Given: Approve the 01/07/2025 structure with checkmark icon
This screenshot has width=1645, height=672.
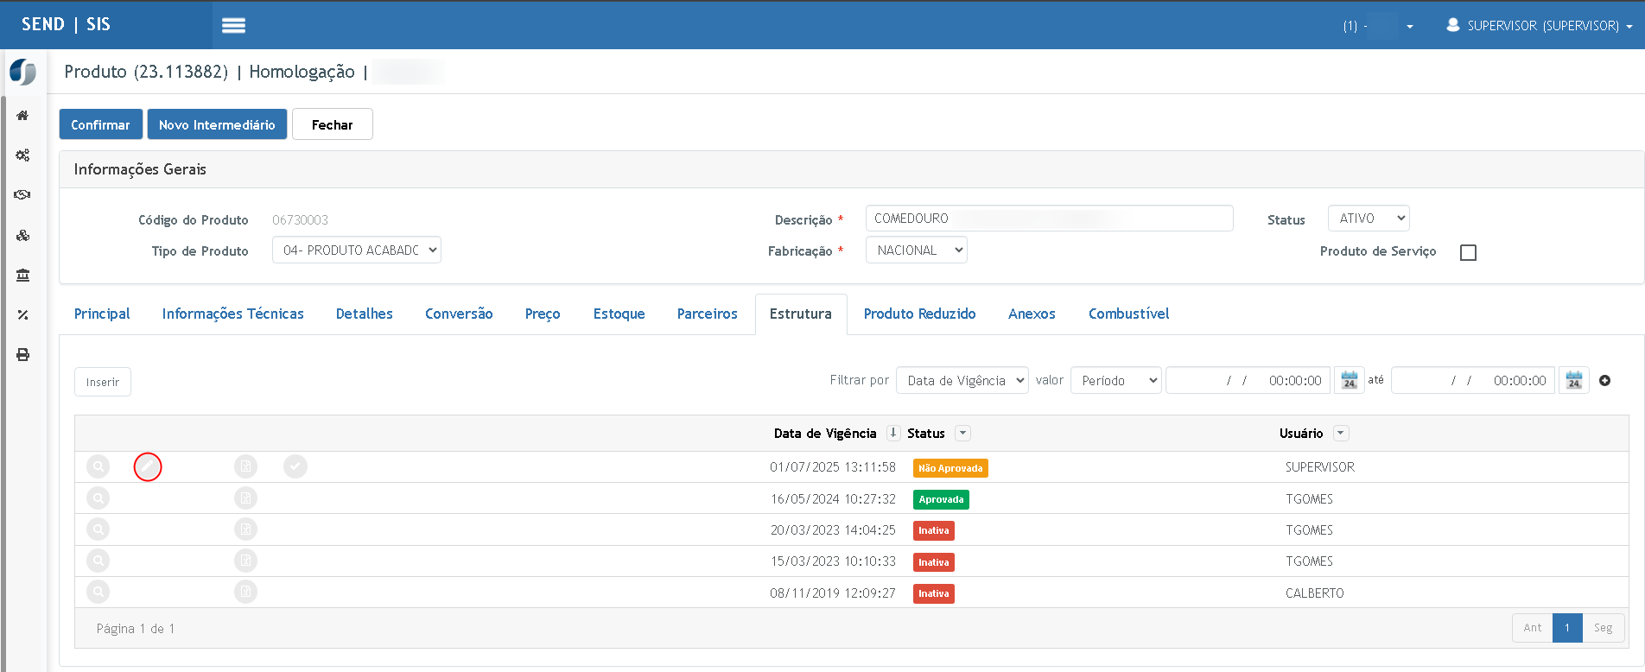Looking at the screenshot, I should (295, 466).
